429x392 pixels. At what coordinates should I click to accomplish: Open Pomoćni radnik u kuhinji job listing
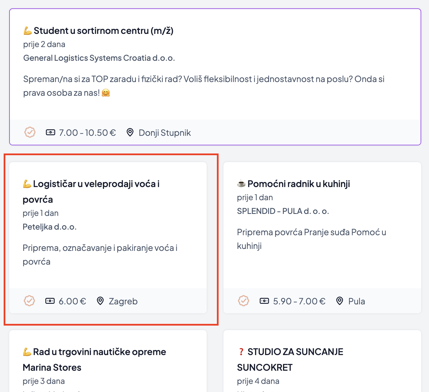coord(299,184)
